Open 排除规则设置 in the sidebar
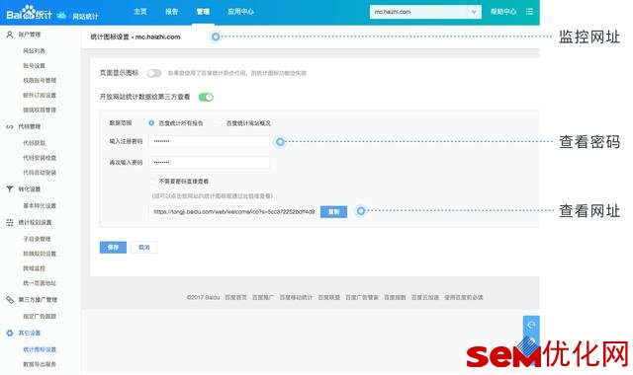This screenshot has width=633, height=375. tap(40, 254)
